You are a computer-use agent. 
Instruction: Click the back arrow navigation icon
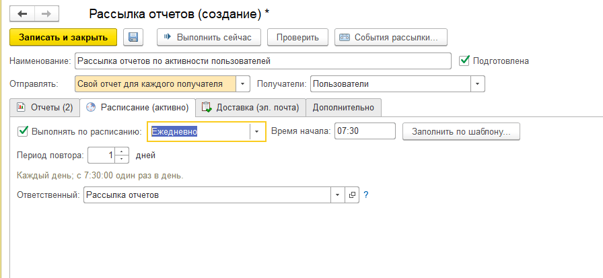(x=22, y=14)
